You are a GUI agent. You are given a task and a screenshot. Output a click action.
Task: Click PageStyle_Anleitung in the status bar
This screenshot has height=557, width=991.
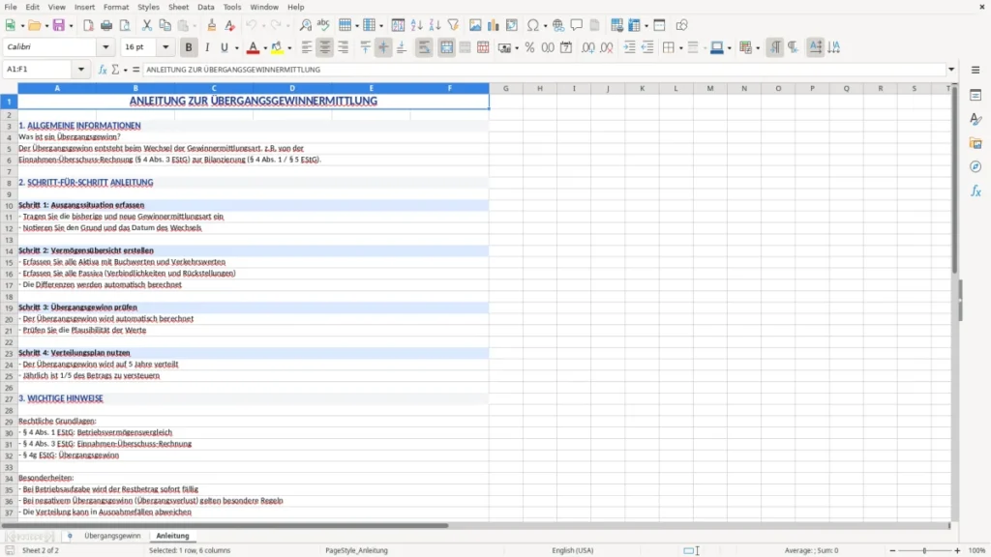pyautogui.click(x=356, y=550)
